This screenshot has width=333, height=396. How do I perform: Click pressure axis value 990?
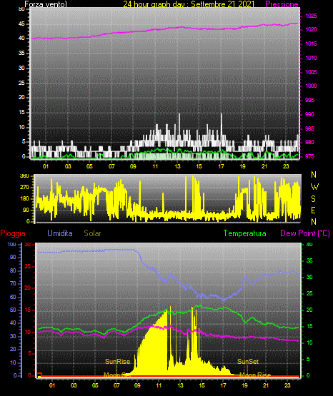[309, 114]
